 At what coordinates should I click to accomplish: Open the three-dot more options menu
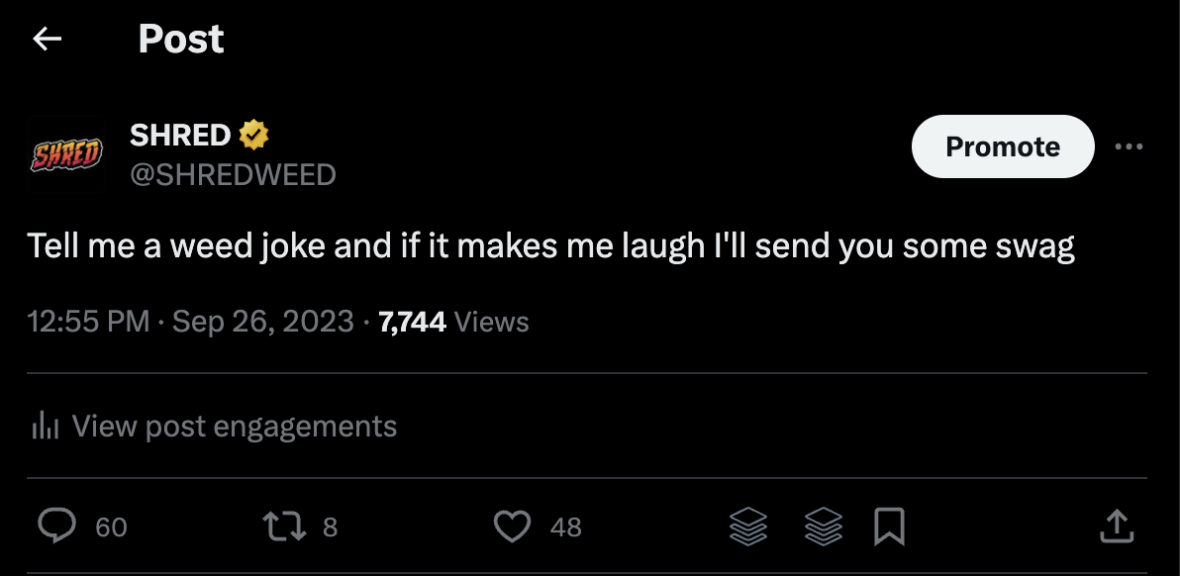tap(1128, 146)
